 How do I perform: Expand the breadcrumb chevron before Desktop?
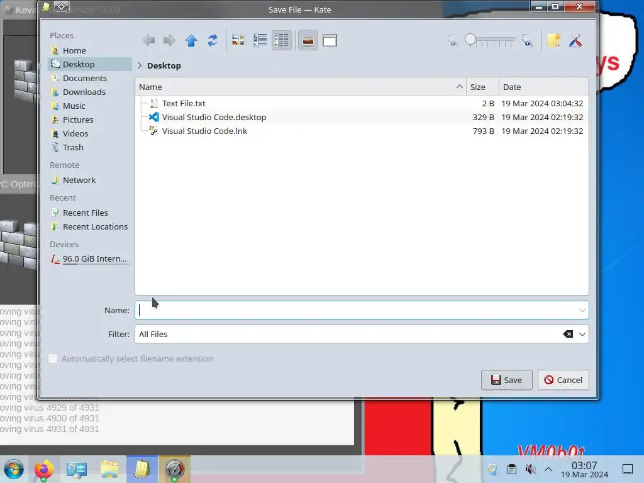140,65
